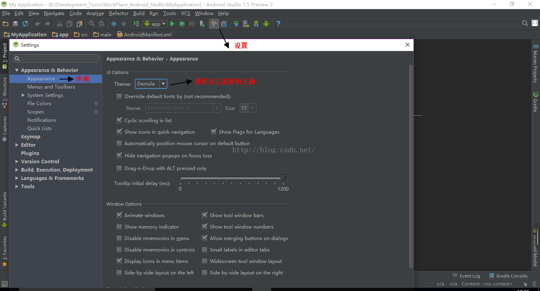Image resolution: width=540 pixels, height=291 pixels.
Task: Navigate Back with the blue left arrow
Action: 114,24
